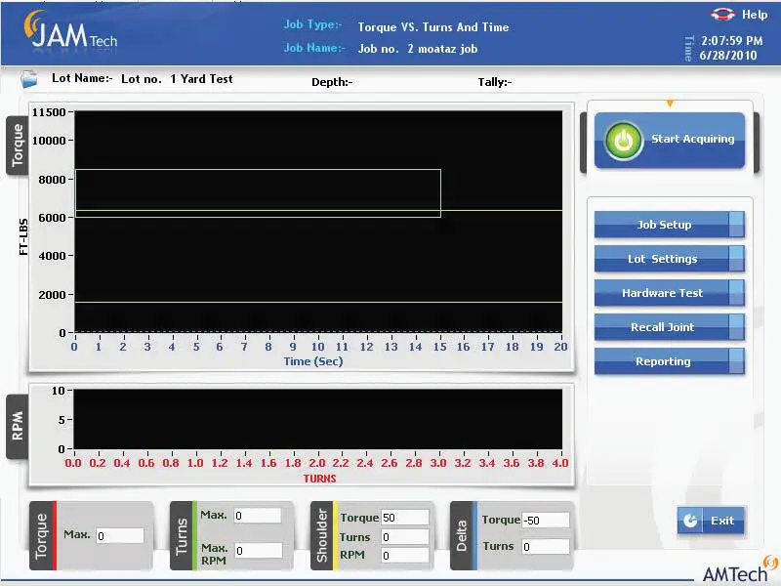Open the Reporting screen
The width and height of the screenshot is (781, 586).
(x=669, y=361)
